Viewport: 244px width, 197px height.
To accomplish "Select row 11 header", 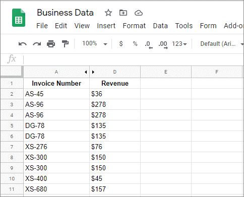I will 12,189.
